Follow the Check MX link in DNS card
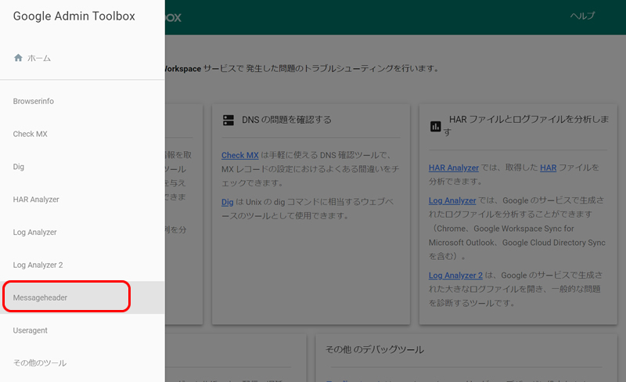 [239, 156]
